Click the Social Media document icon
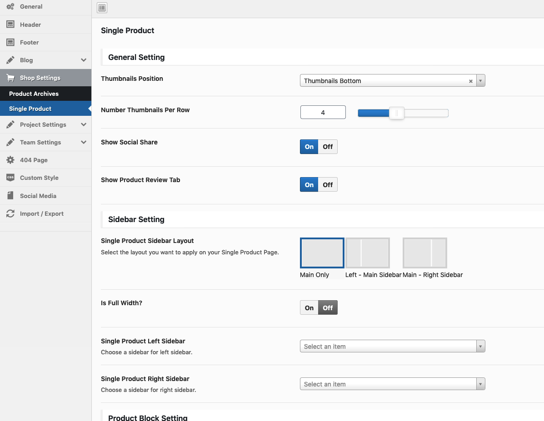This screenshot has width=544, height=421. tap(10, 196)
